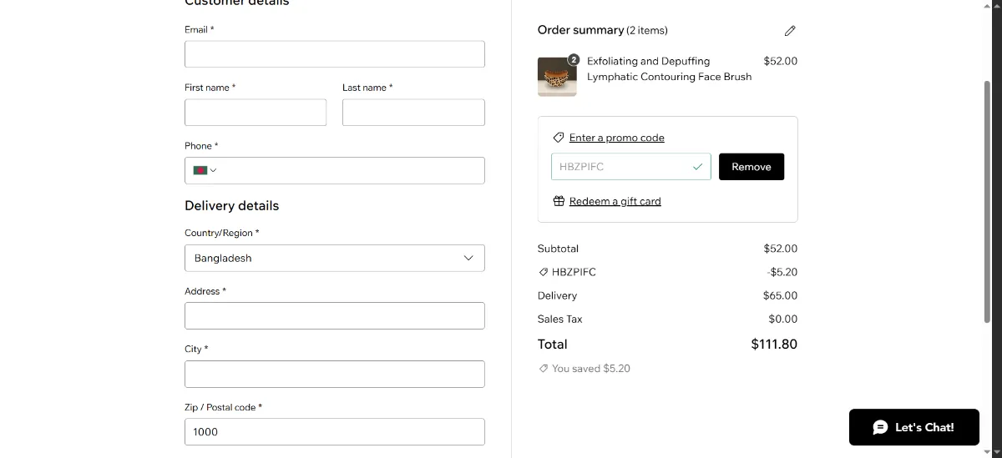Screen dimensions: 1002x458
Task: Click the quantity badge on product image
Action: pos(574,59)
